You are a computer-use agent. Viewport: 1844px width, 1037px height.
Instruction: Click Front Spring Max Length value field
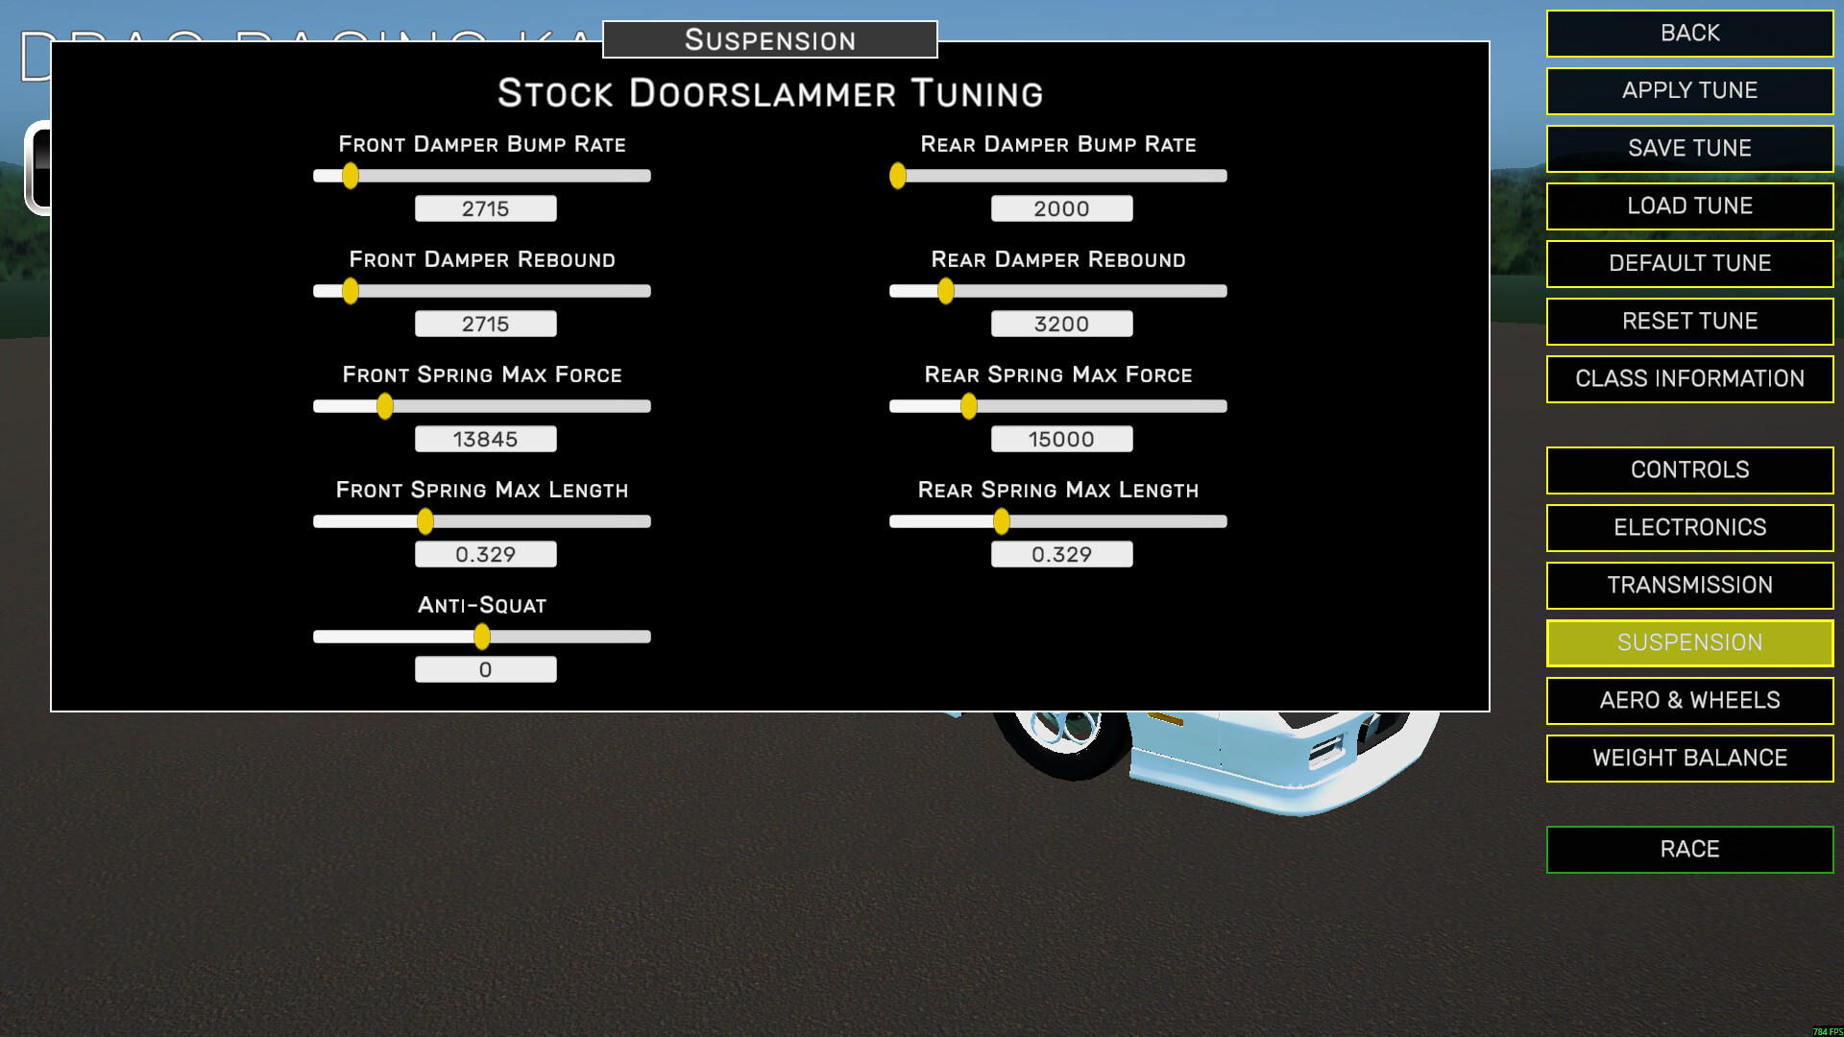coord(485,554)
